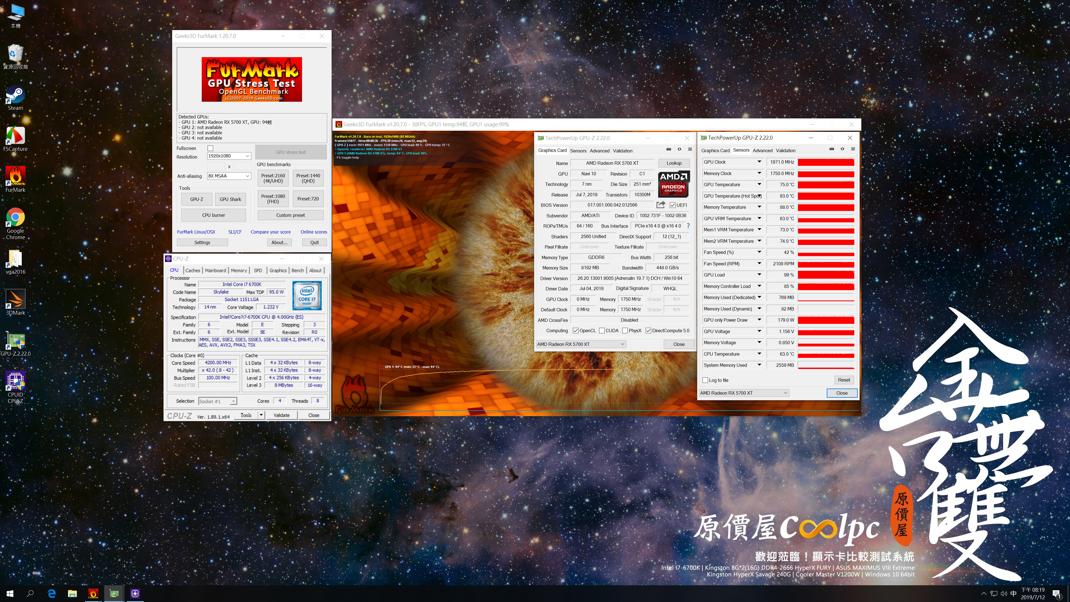Expand the GPU Clock sensor dropdown arrow
The width and height of the screenshot is (1070, 602).
coord(759,162)
